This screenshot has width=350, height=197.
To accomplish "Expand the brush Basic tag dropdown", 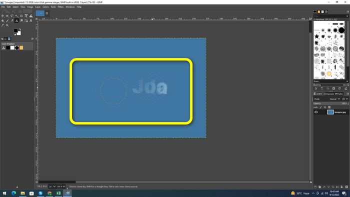I will (331, 81).
